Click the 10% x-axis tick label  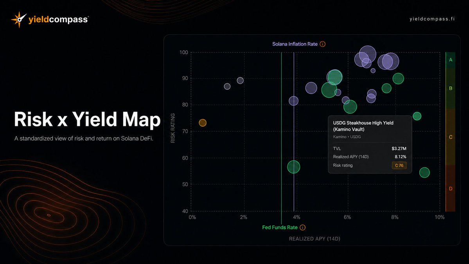439,217
